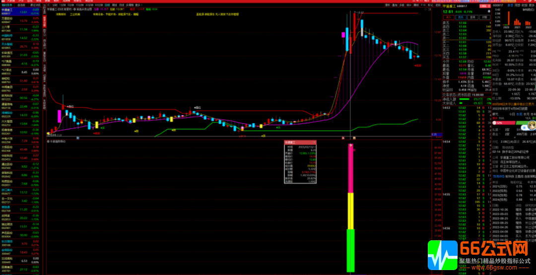This screenshot has height=275, width=536.
Task: Select the 60分钟 period tab
Action: [99, 5]
